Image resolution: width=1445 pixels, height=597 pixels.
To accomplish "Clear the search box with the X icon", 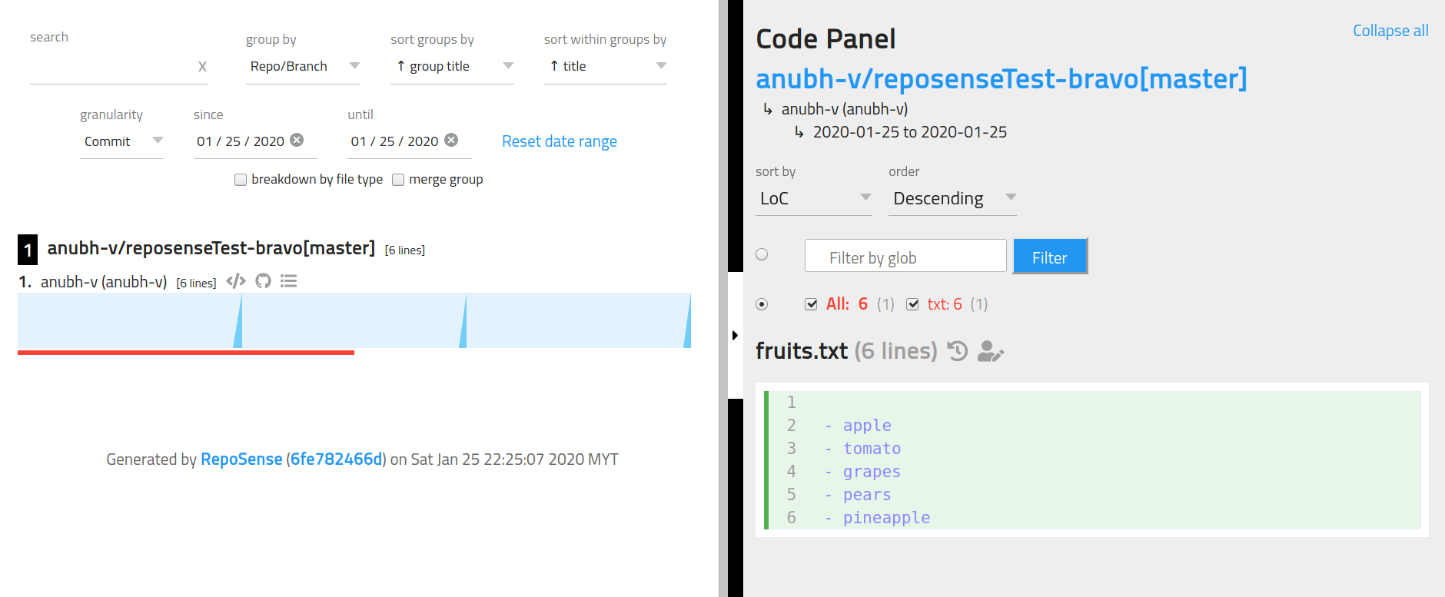I will pyautogui.click(x=202, y=66).
